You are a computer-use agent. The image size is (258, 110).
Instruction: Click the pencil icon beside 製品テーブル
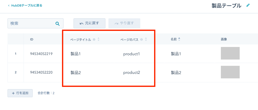pos(248,6)
